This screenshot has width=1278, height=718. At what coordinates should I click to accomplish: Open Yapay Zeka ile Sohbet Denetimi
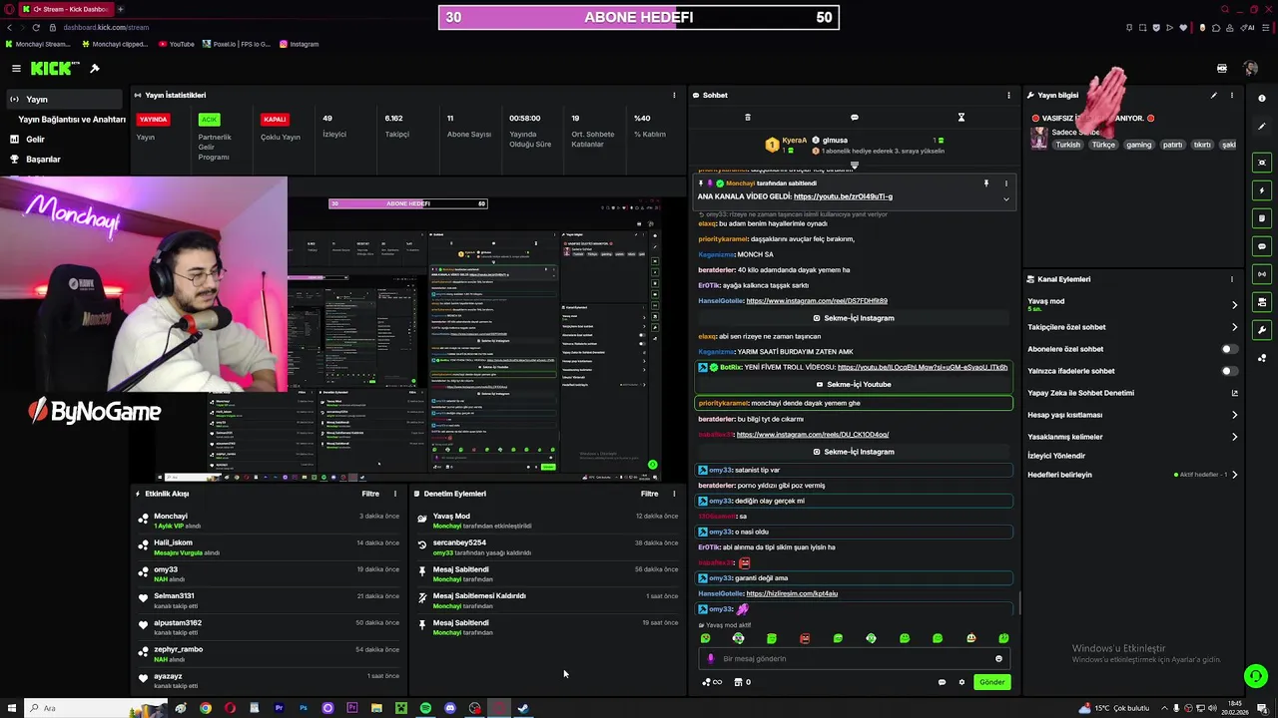point(1132,393)
